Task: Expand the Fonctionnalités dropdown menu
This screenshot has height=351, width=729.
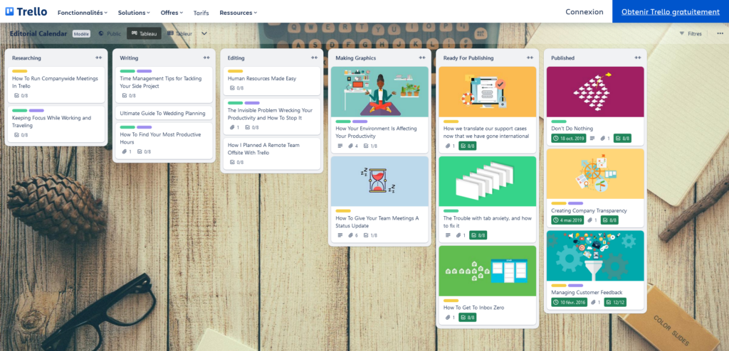Action: tap(83, 13)
